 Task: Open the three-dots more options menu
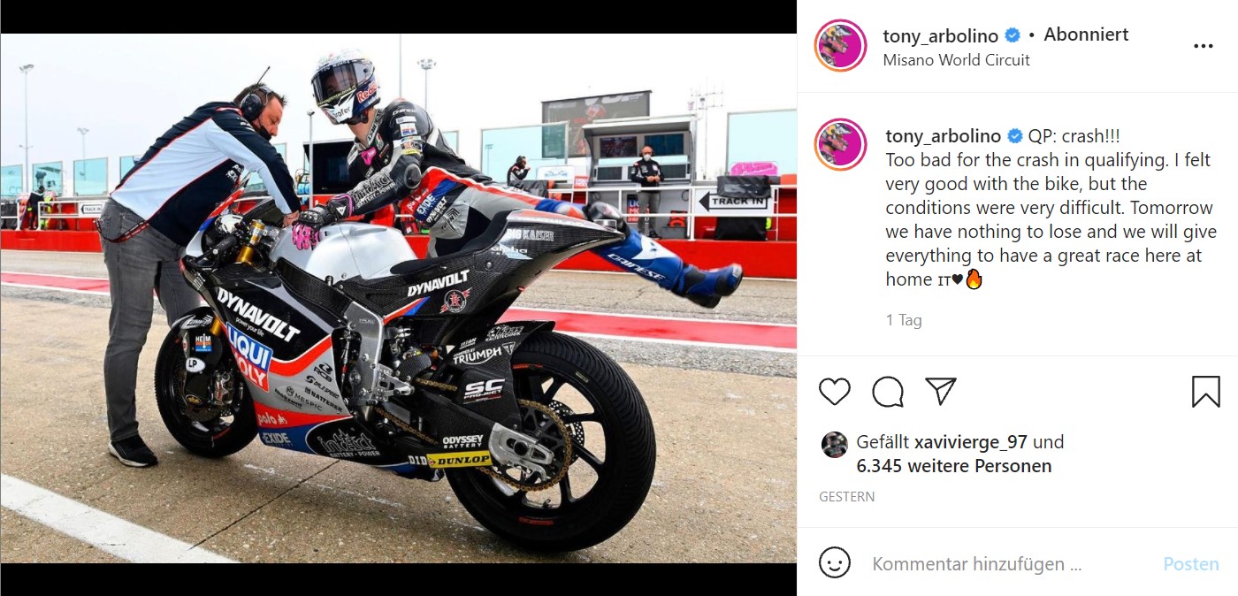point(1203,46)
